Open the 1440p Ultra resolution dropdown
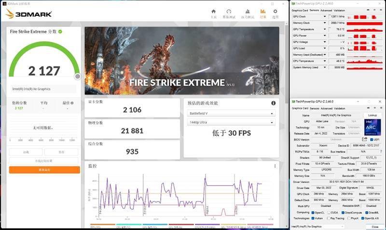This screenshot has width=386, height=230. [x=231, y=122]
